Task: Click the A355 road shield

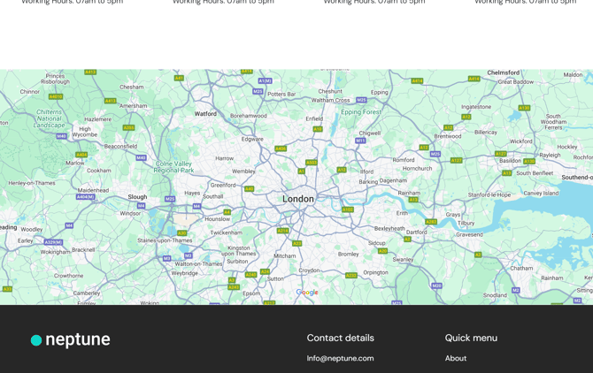Action: pos(128,127)
